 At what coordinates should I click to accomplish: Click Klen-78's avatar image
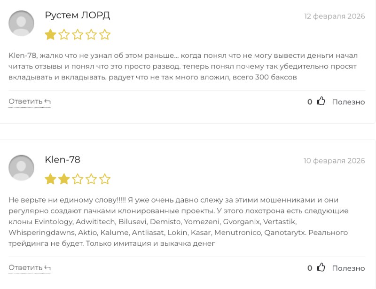(22, 168)
